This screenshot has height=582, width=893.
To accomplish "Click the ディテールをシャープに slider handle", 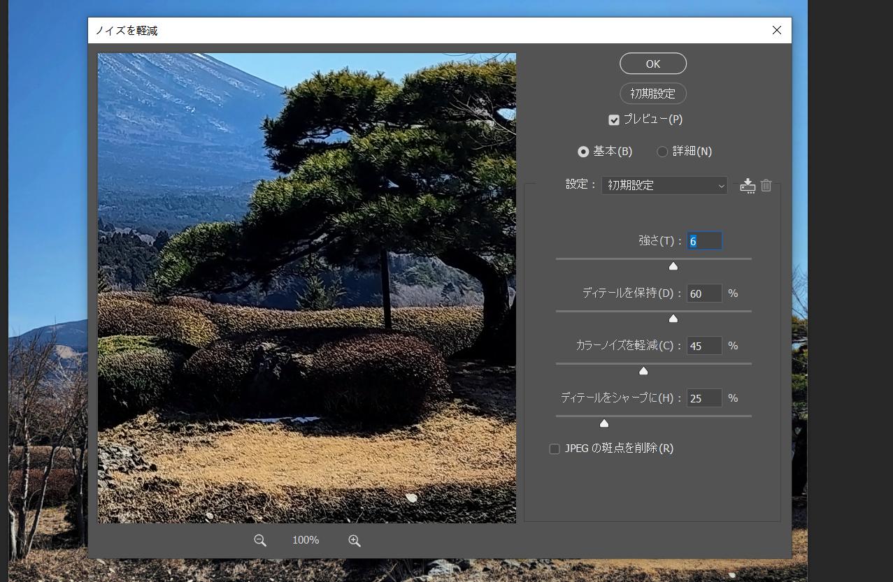I will tap(604, 423).
